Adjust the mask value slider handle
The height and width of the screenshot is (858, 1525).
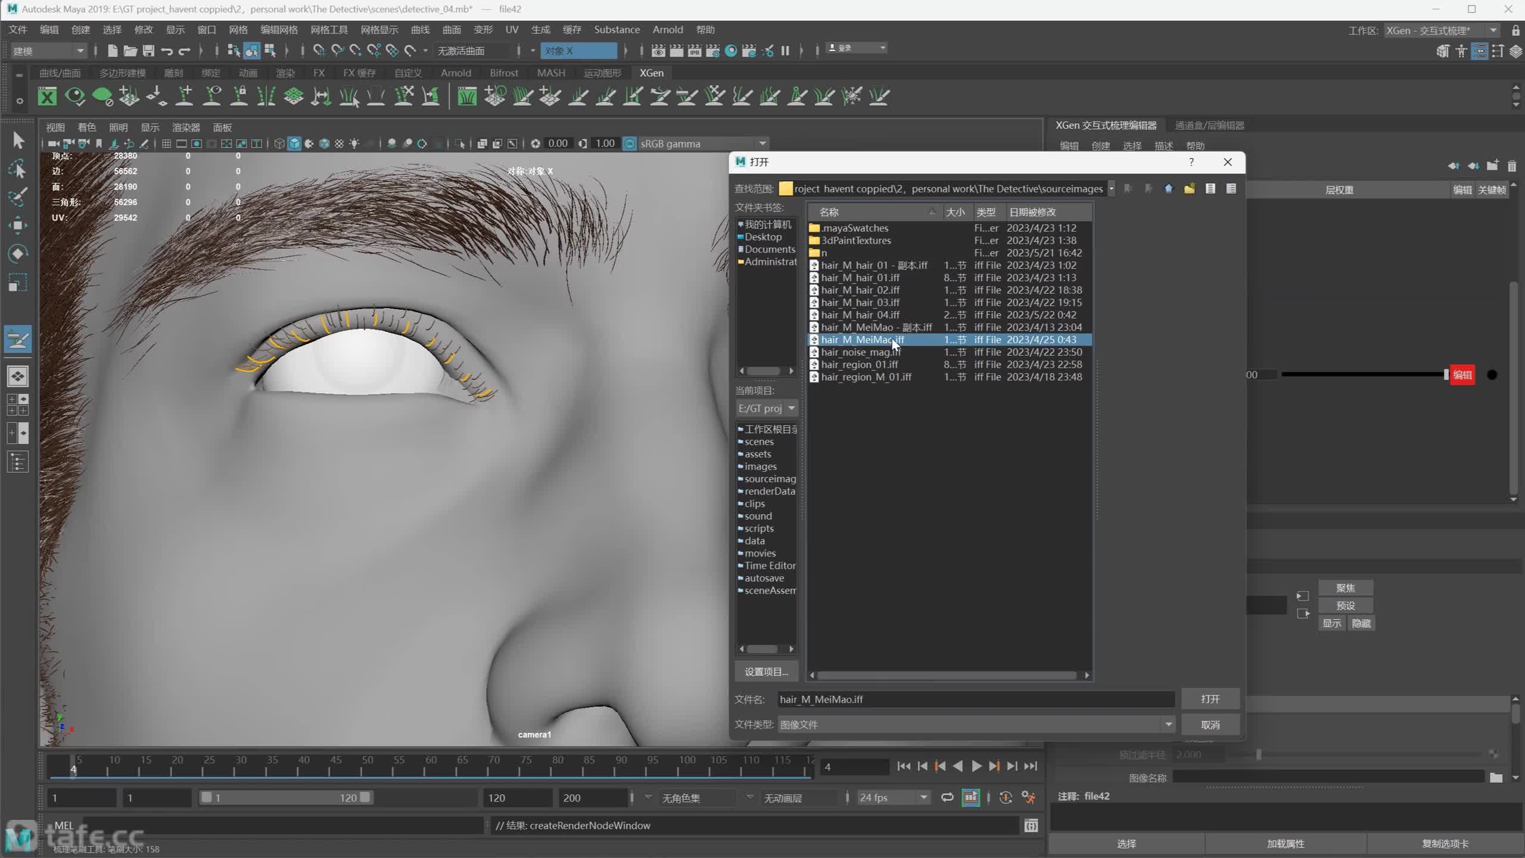[1446, 375]
